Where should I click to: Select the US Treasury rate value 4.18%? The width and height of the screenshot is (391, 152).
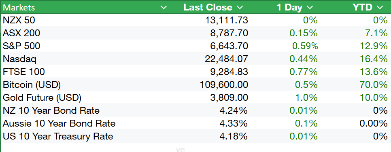(x=234, y=136)
